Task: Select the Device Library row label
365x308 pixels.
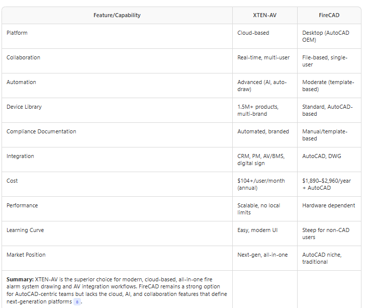Action: pos(24,107)
